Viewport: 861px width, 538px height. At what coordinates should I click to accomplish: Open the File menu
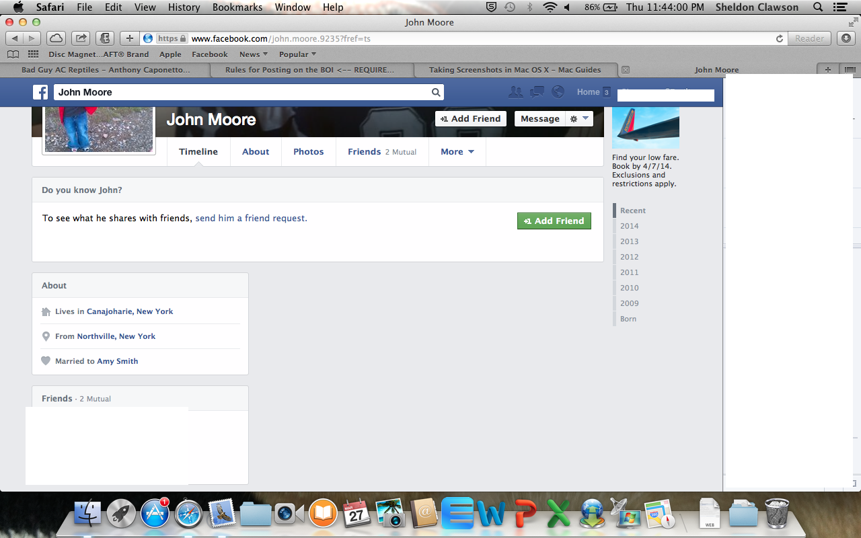click(x=84, y=7)
